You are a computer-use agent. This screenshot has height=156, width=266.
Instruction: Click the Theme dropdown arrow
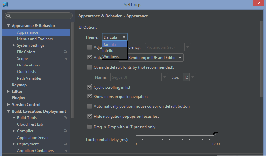[124, 37]
